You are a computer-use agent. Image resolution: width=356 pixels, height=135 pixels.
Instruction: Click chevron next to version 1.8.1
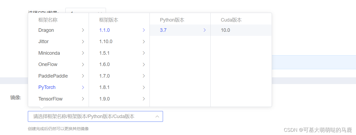tap(144, 87)
